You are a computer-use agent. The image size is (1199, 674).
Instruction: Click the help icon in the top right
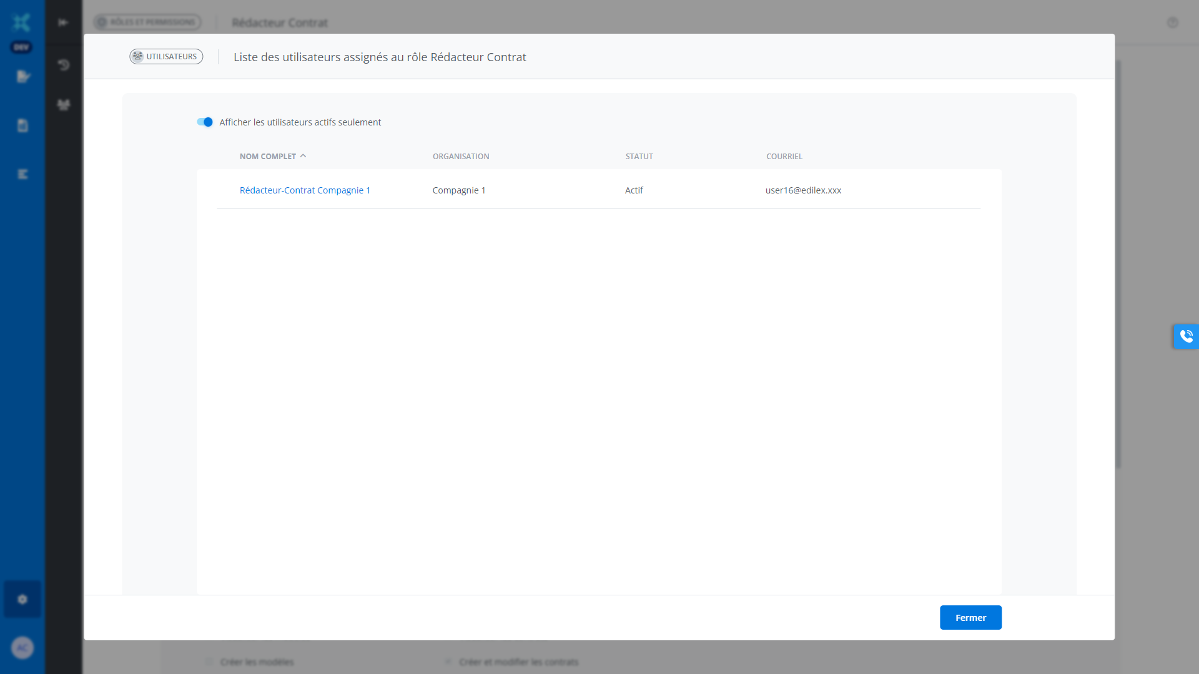point(1172,22)
